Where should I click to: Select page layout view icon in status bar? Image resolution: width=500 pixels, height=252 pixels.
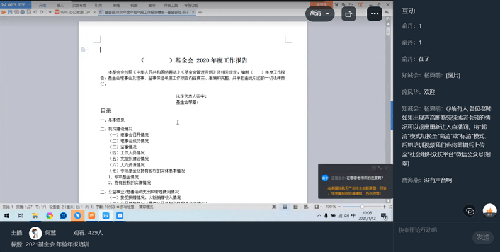[x=285, y=207]
